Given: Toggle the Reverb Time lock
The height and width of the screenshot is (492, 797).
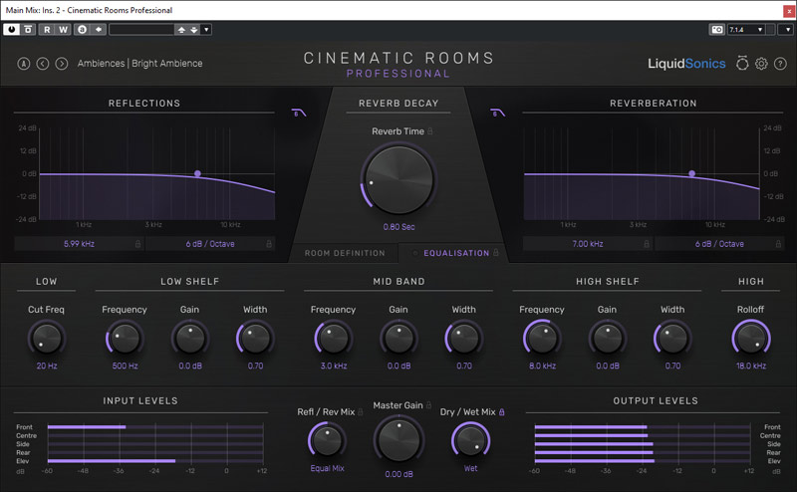Looking at the screenshot, I should coord(430,131).
